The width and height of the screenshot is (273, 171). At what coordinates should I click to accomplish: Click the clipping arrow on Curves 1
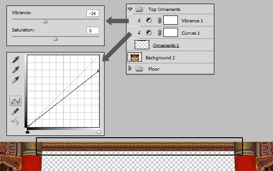coord(139,33)
